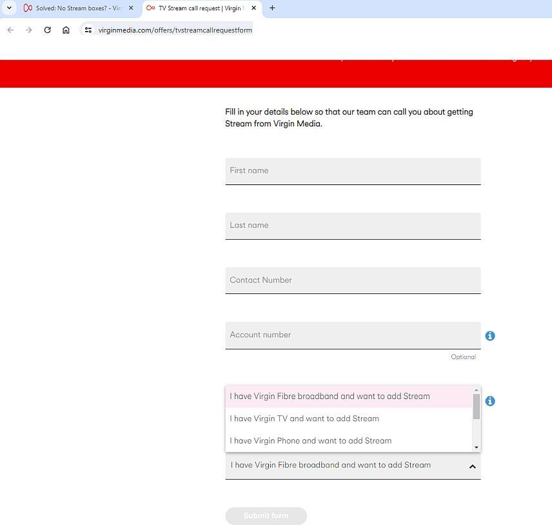Show info for Account number field
552x530 pixels.
click(x=490, y=336)
